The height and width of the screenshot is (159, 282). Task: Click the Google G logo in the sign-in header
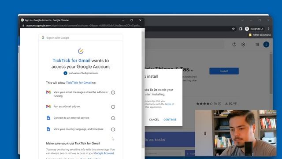(43, 38)
